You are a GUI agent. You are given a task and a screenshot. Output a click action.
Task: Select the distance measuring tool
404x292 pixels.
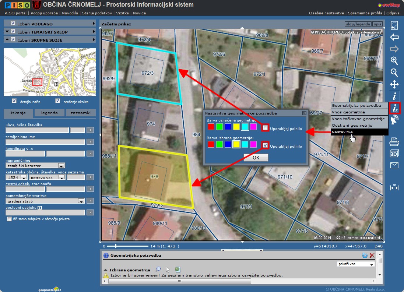click(394, 187)
